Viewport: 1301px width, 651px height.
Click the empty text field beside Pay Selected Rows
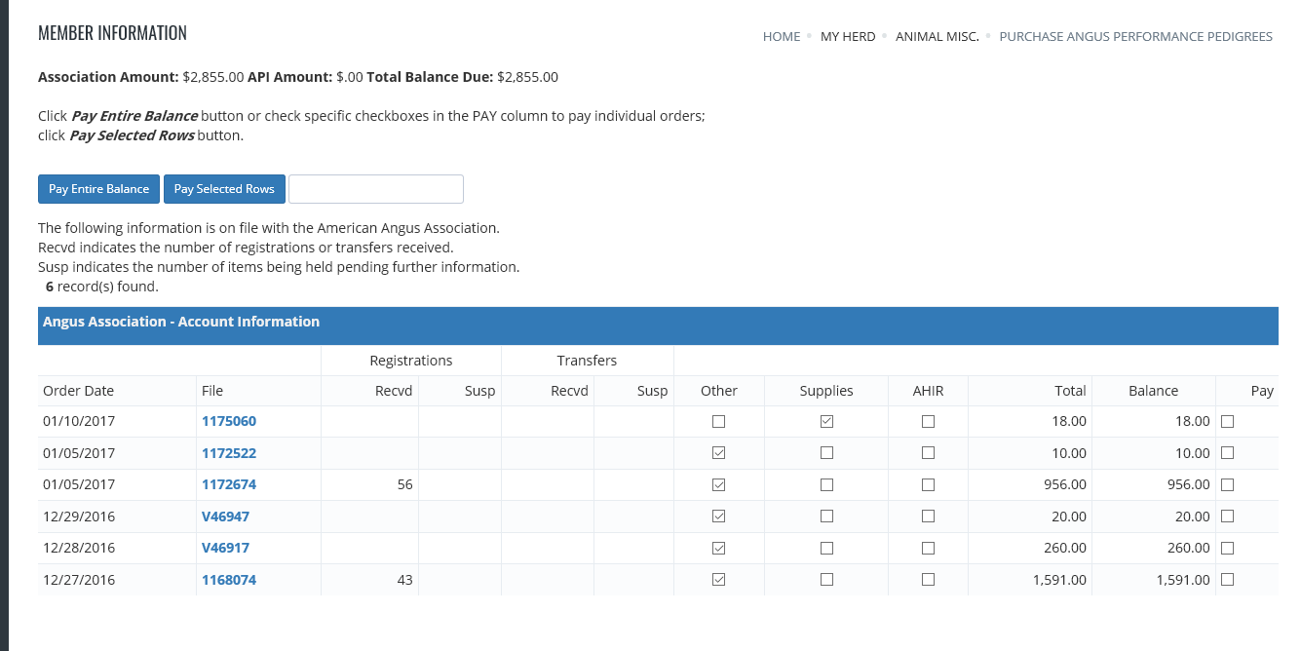point(376,189)
